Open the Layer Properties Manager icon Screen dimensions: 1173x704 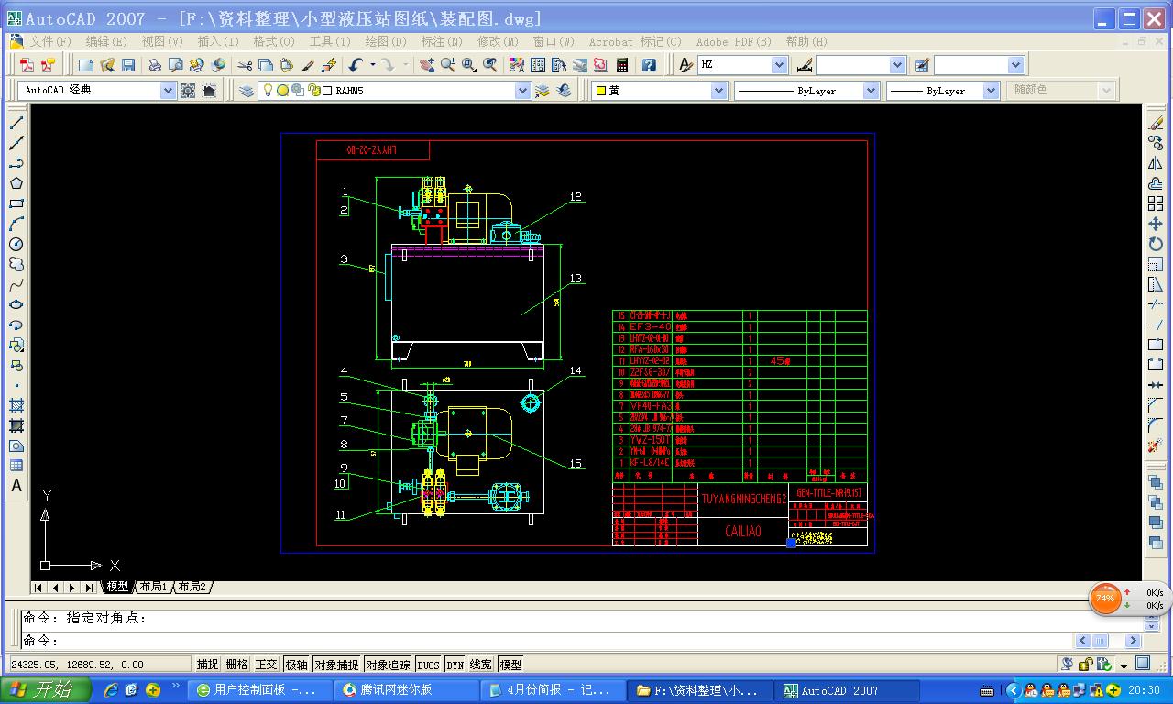[x=247, y=91]
